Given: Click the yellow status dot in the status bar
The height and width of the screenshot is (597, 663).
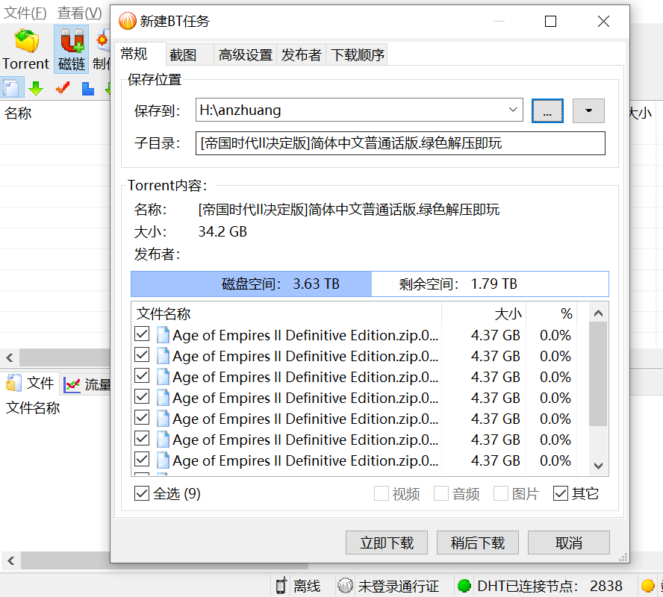Looking at the screenshot, I should point(648,586).
